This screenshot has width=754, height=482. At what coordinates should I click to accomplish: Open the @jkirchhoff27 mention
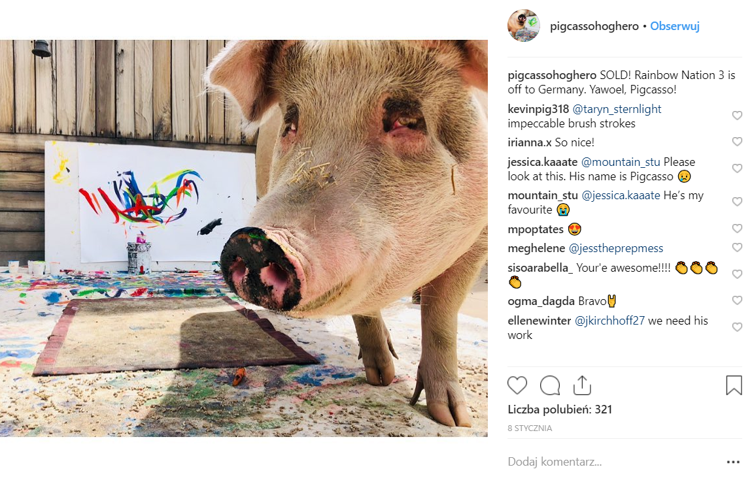(609, 321)
